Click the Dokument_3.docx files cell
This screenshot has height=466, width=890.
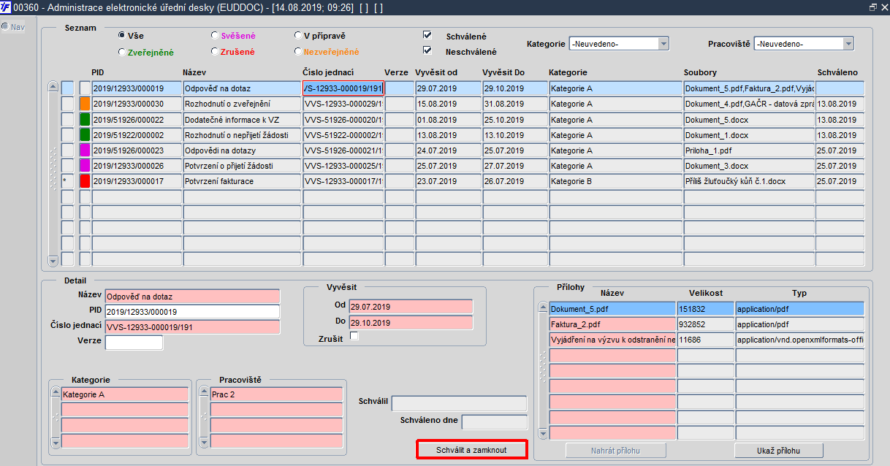tap(748, 165)
